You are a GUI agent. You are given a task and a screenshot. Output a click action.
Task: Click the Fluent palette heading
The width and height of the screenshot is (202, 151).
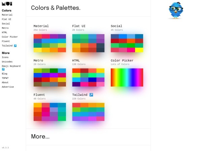pos(39,95)
